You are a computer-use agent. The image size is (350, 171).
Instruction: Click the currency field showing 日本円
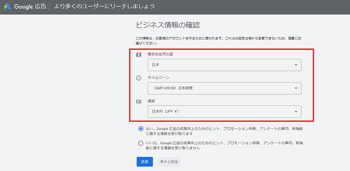[217, 112]
